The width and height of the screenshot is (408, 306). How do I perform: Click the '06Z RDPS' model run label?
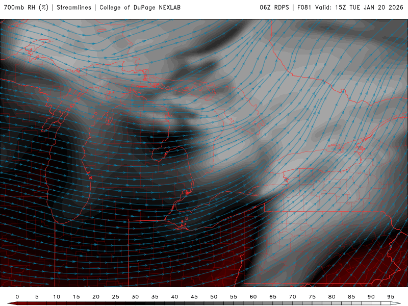(274, 7)
